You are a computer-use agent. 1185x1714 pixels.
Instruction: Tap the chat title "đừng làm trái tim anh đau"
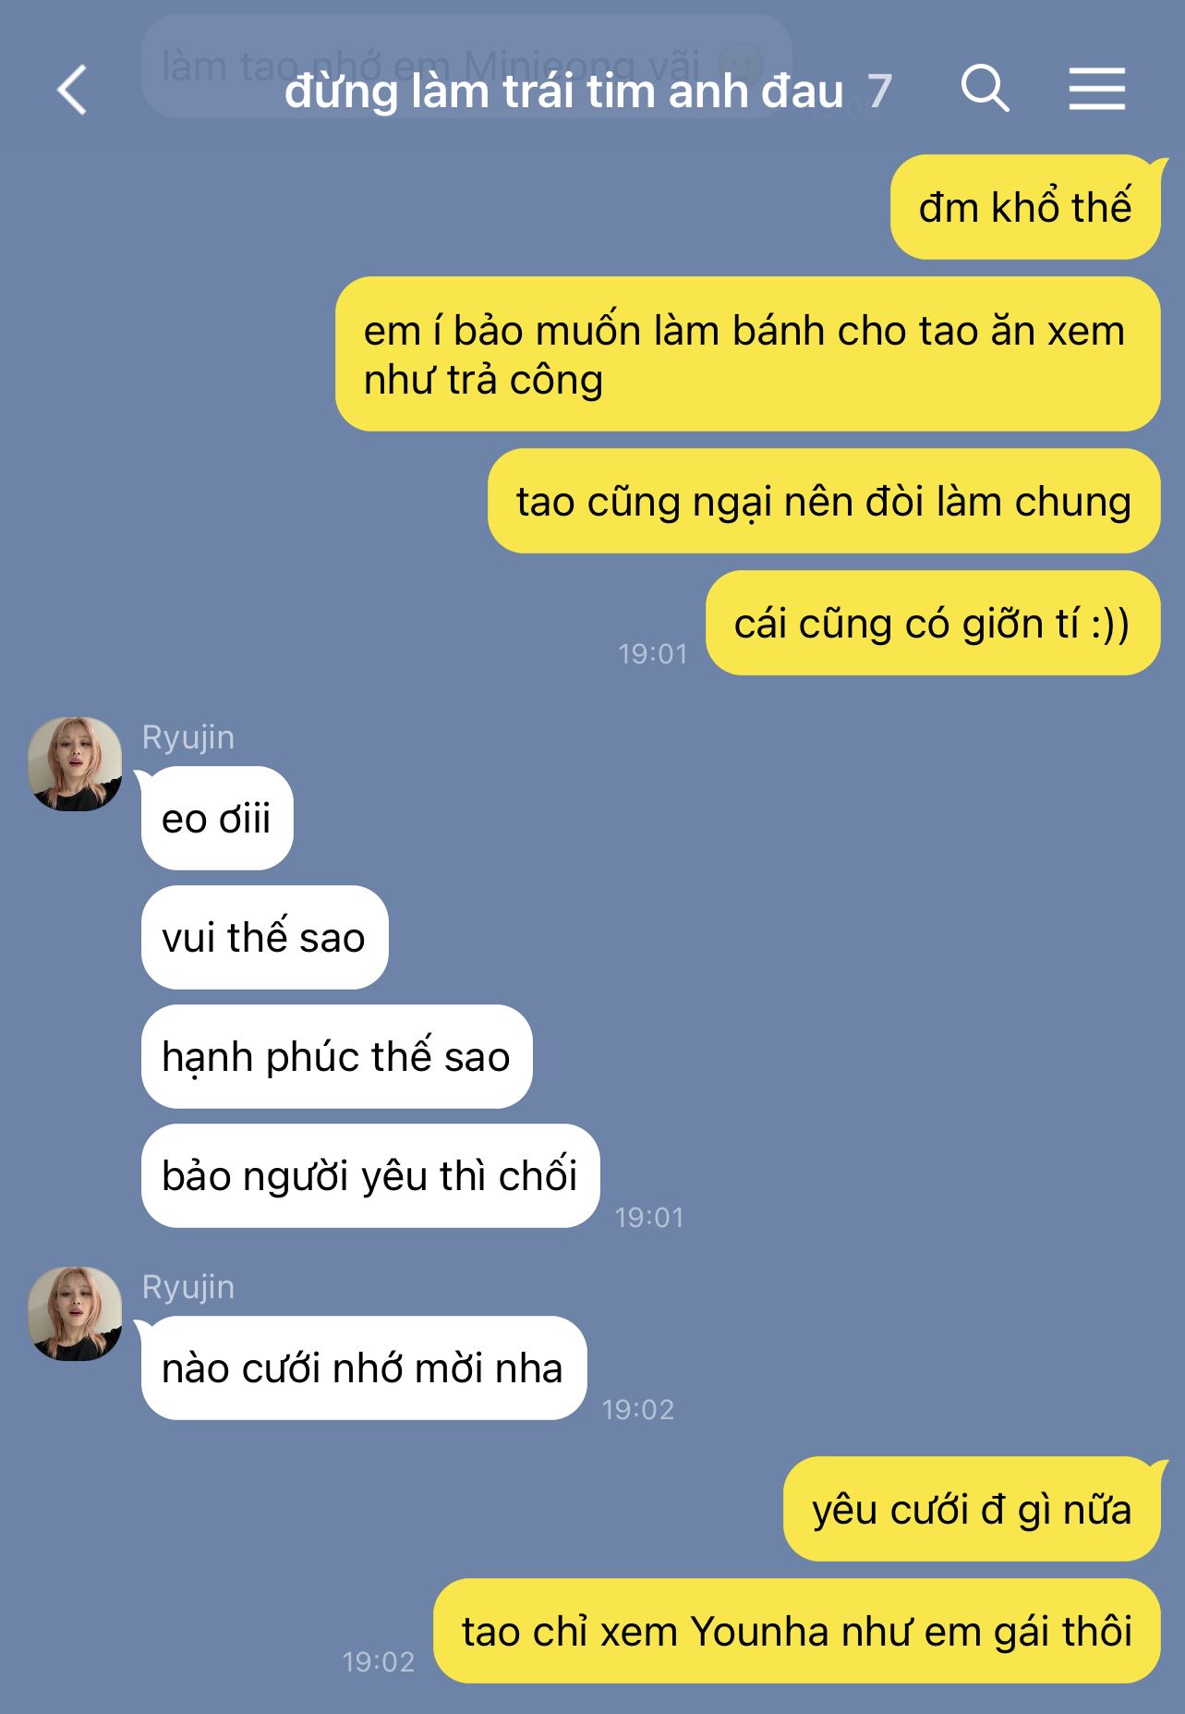[x=563, y=91]
